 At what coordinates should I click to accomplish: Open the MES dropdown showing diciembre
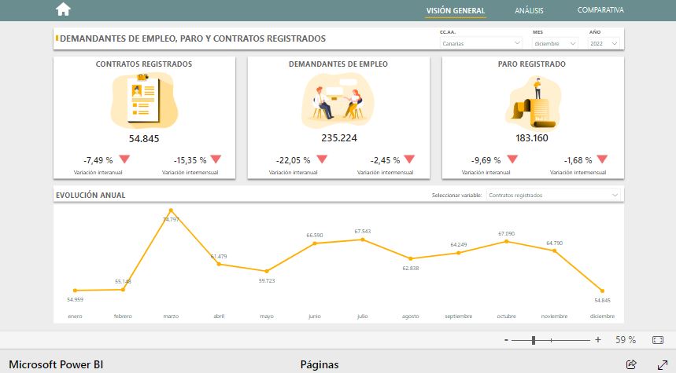pyautogui.click(x=555, y=43)
